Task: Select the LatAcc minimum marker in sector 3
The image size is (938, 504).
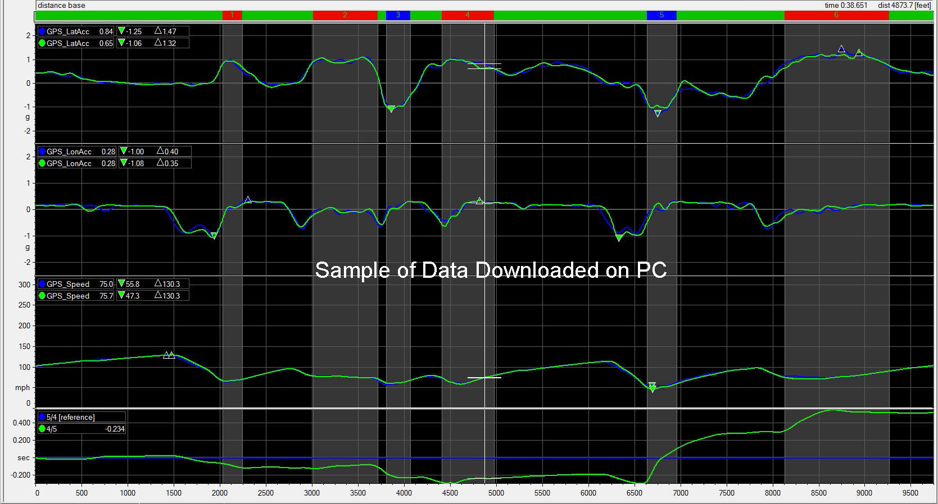Action: coord(391,109)
